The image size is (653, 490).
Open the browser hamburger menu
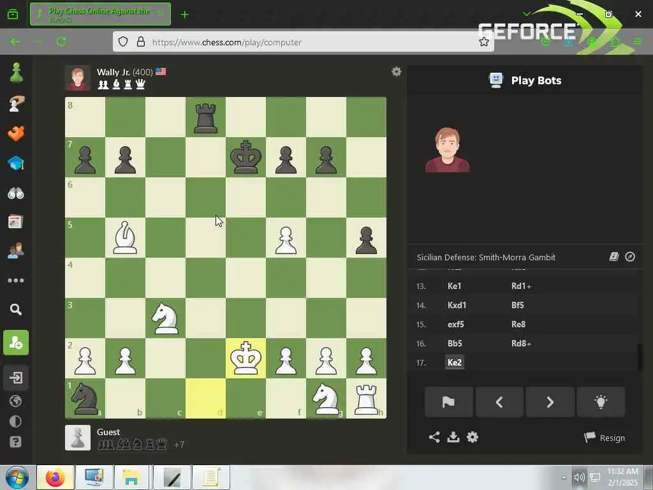(x=638, y=41)
